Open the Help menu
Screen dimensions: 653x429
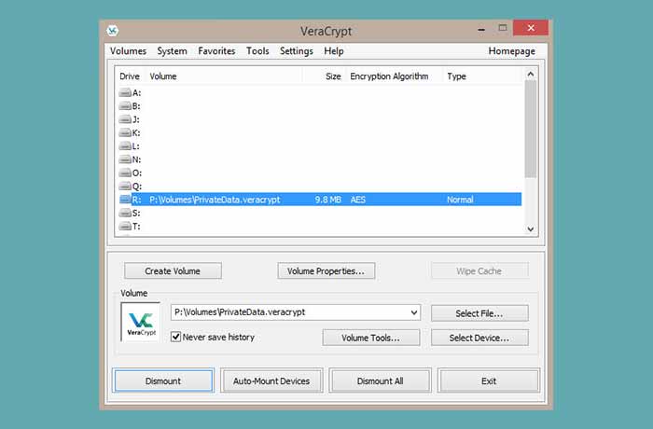(334, 50)
